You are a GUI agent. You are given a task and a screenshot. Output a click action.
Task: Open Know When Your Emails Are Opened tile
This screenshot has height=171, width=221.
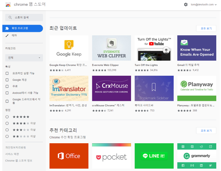point(197,48)
